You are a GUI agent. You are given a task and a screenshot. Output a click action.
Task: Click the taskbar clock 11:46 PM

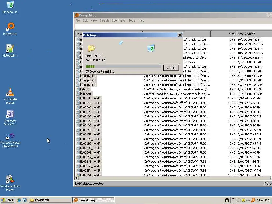click(263, 200)
